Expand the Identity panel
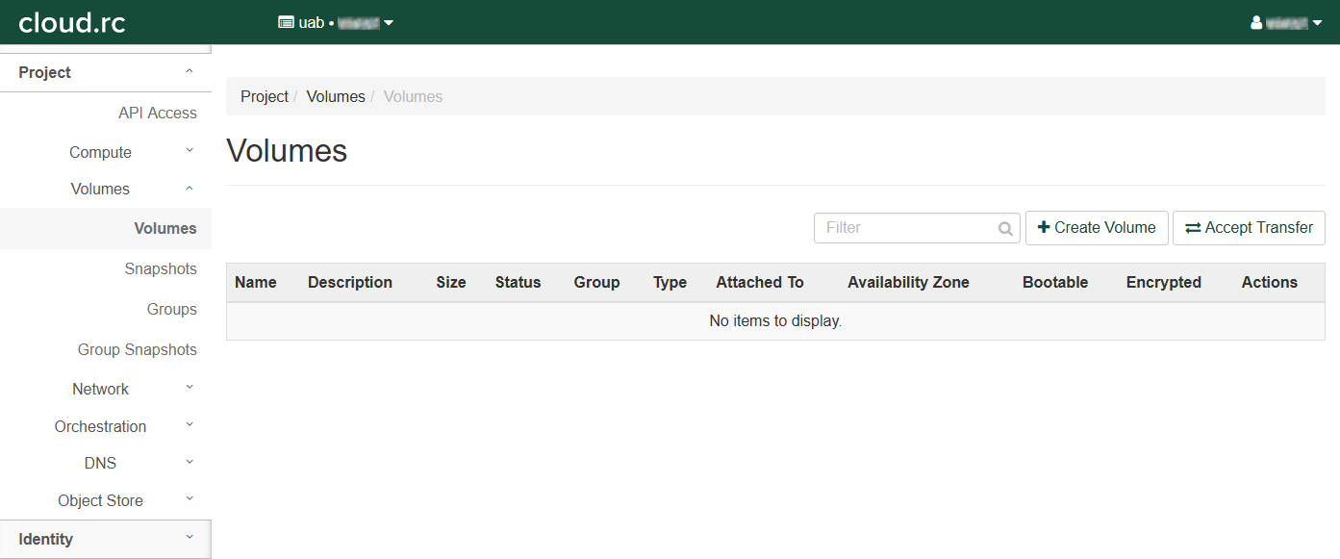Image resolution: width=1340 pixels, height=559 pixels. (x=106, y=539)
